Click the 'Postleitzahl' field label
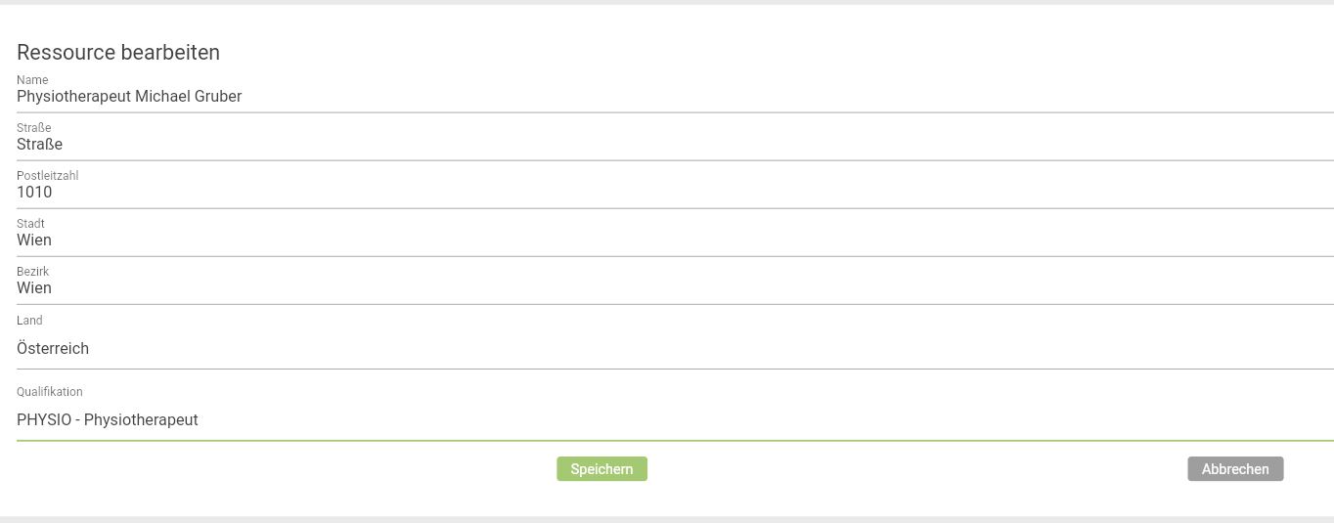1334x523 pixels. click(x=47, y=176)
